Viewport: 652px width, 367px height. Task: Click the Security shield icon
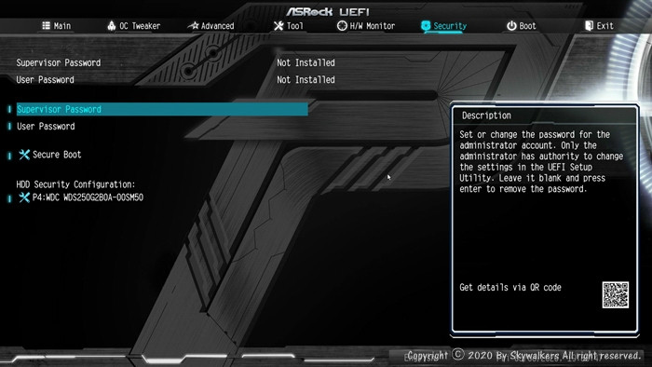[426, 26]
